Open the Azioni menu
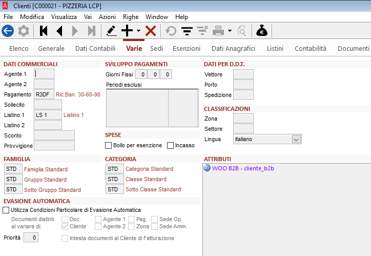The image size is (371, 256). point(107,17)
